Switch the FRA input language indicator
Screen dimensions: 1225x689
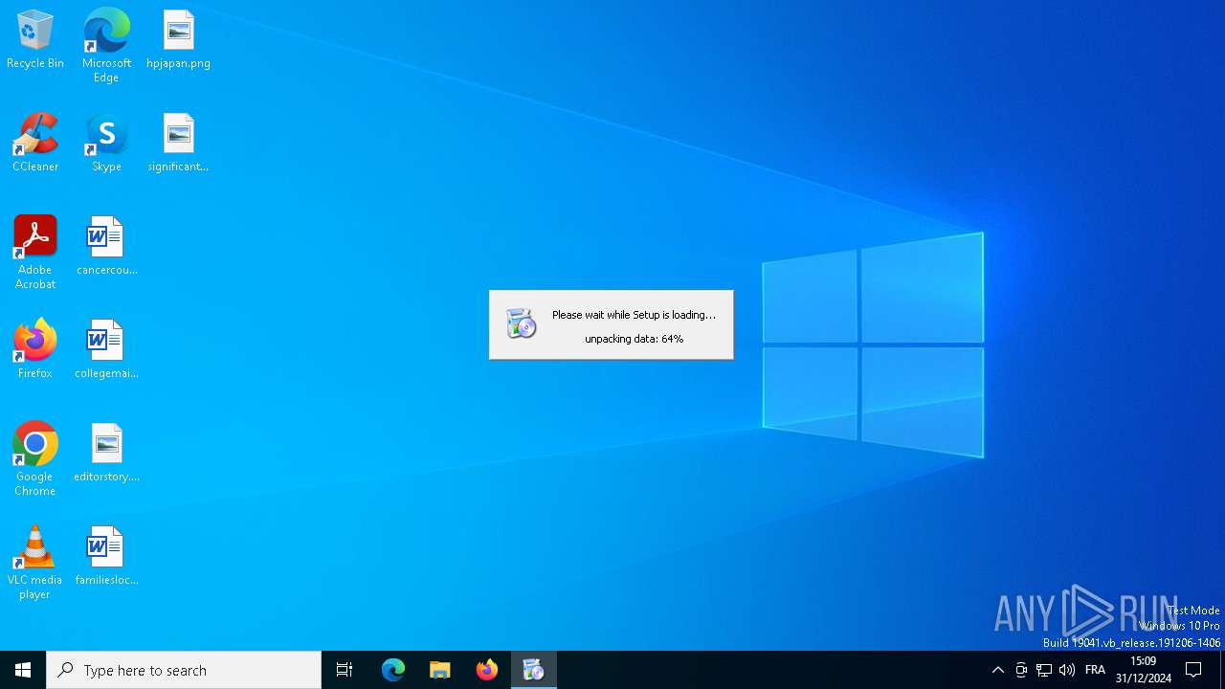pos(1096,670)
